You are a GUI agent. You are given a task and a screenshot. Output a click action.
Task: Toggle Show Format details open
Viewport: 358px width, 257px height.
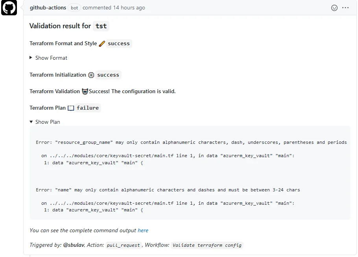pos(51,58)
